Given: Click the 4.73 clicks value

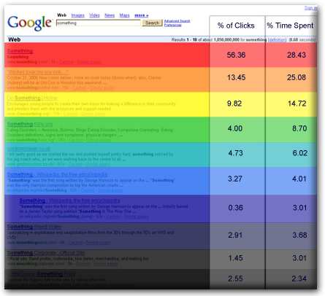Looking at the screenshot, I should click(235, 153).
